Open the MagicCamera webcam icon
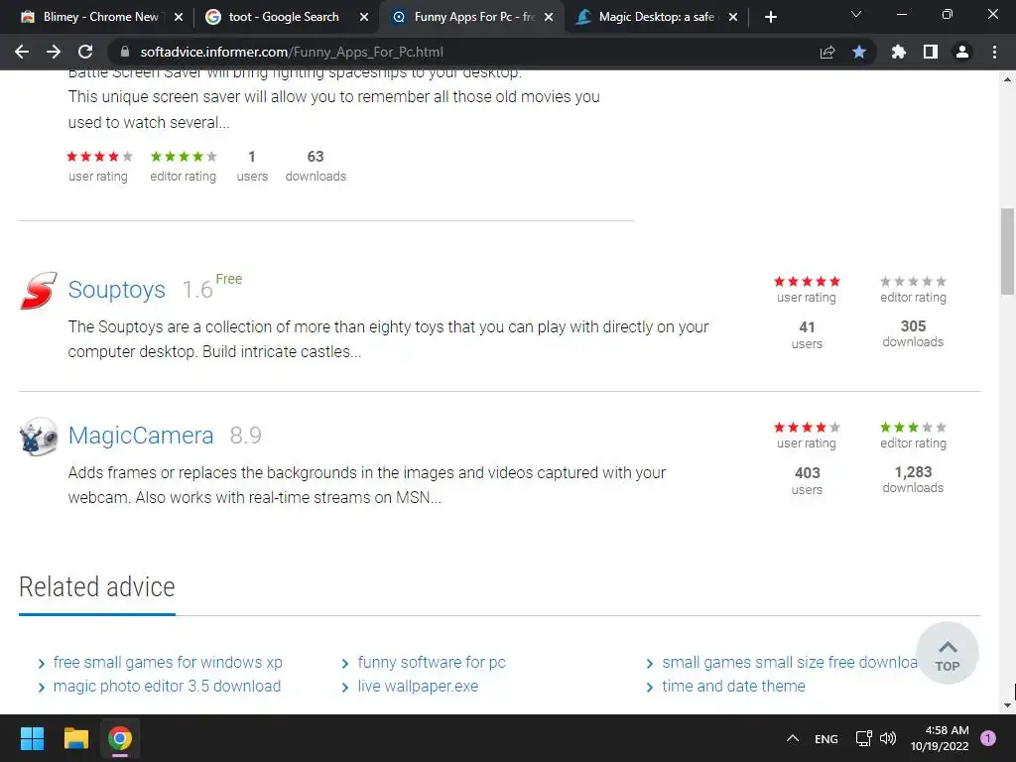Viewport: 1016px width, 762px height. (39, 437)
